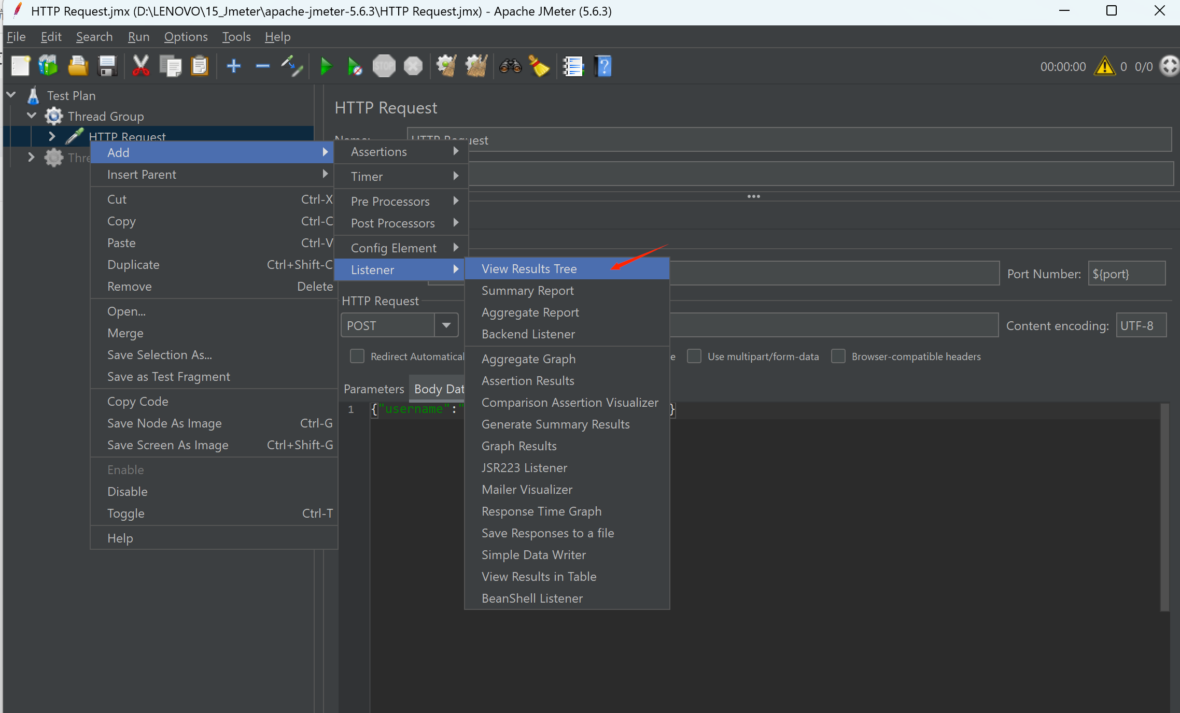Click the blue minus Collapse All icon
The width and height of the screenshot is (1180, 713).
tap(263, 66)
